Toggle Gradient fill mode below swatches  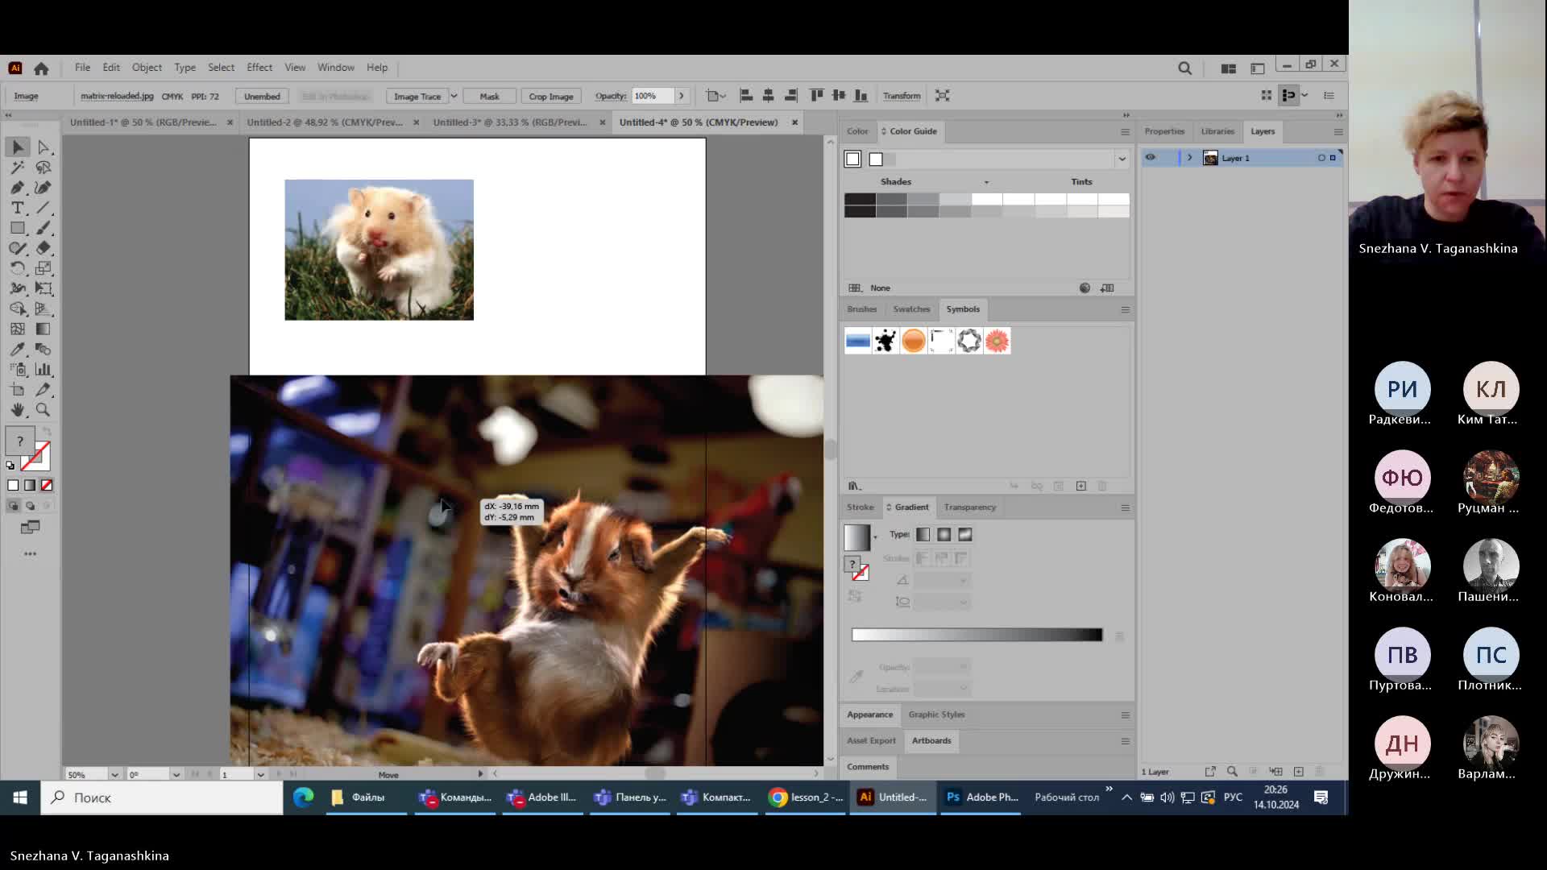[30, 486]
